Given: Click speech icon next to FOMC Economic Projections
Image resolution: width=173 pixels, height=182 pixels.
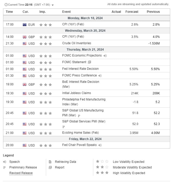Looking at the screenshot, I should pyautogui.click(x=105, y=56).
